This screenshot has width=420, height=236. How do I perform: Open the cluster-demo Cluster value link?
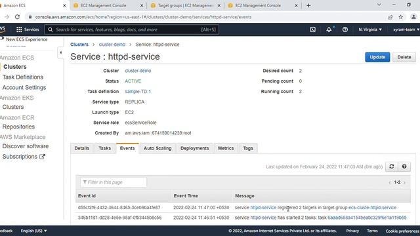pos(138,71)
